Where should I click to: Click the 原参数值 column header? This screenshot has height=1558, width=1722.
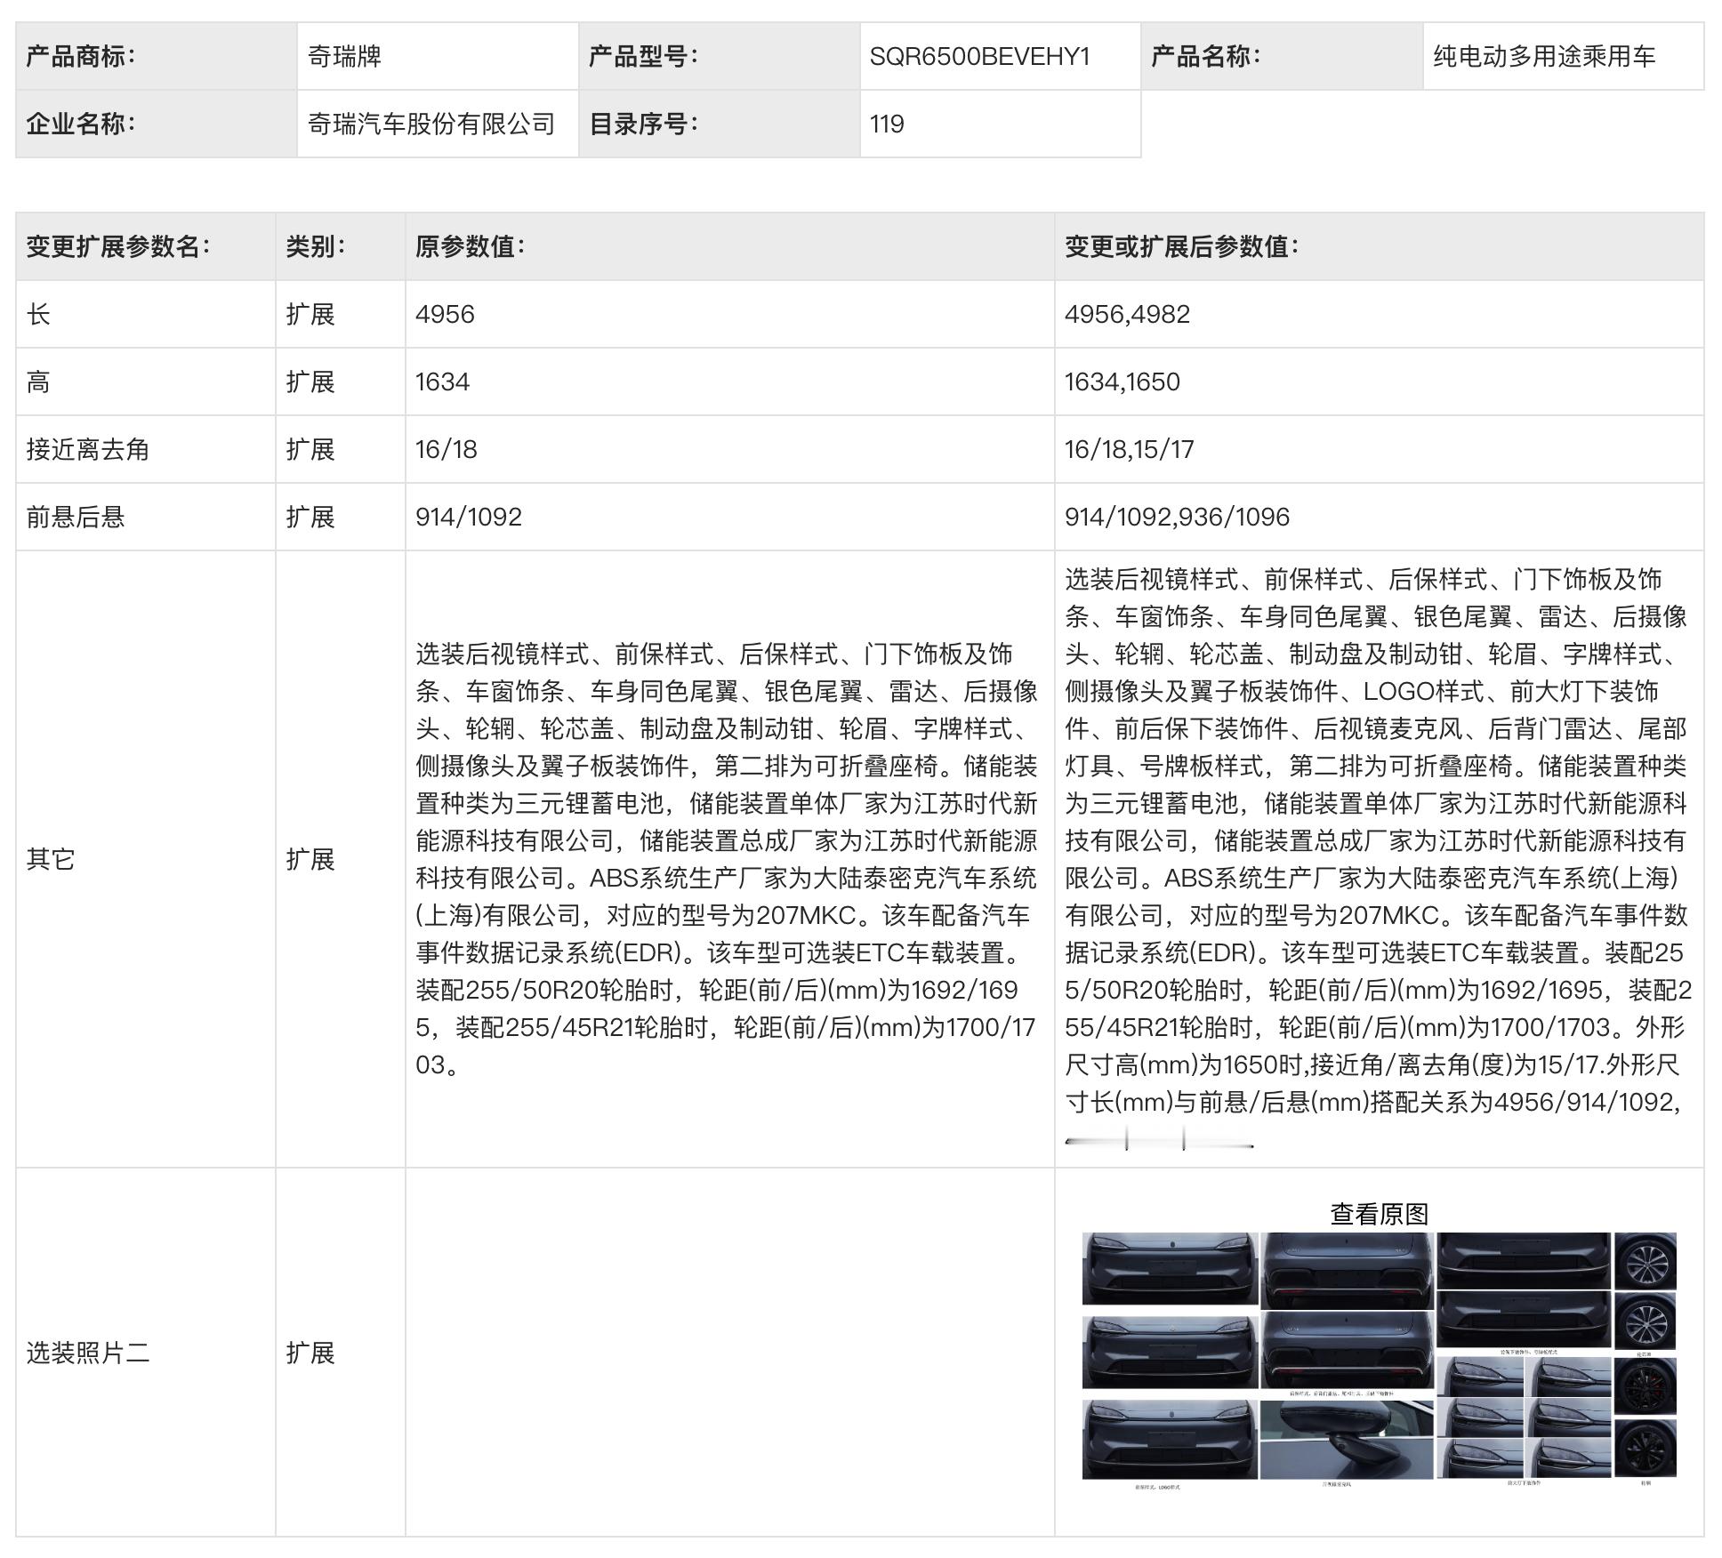730,246
